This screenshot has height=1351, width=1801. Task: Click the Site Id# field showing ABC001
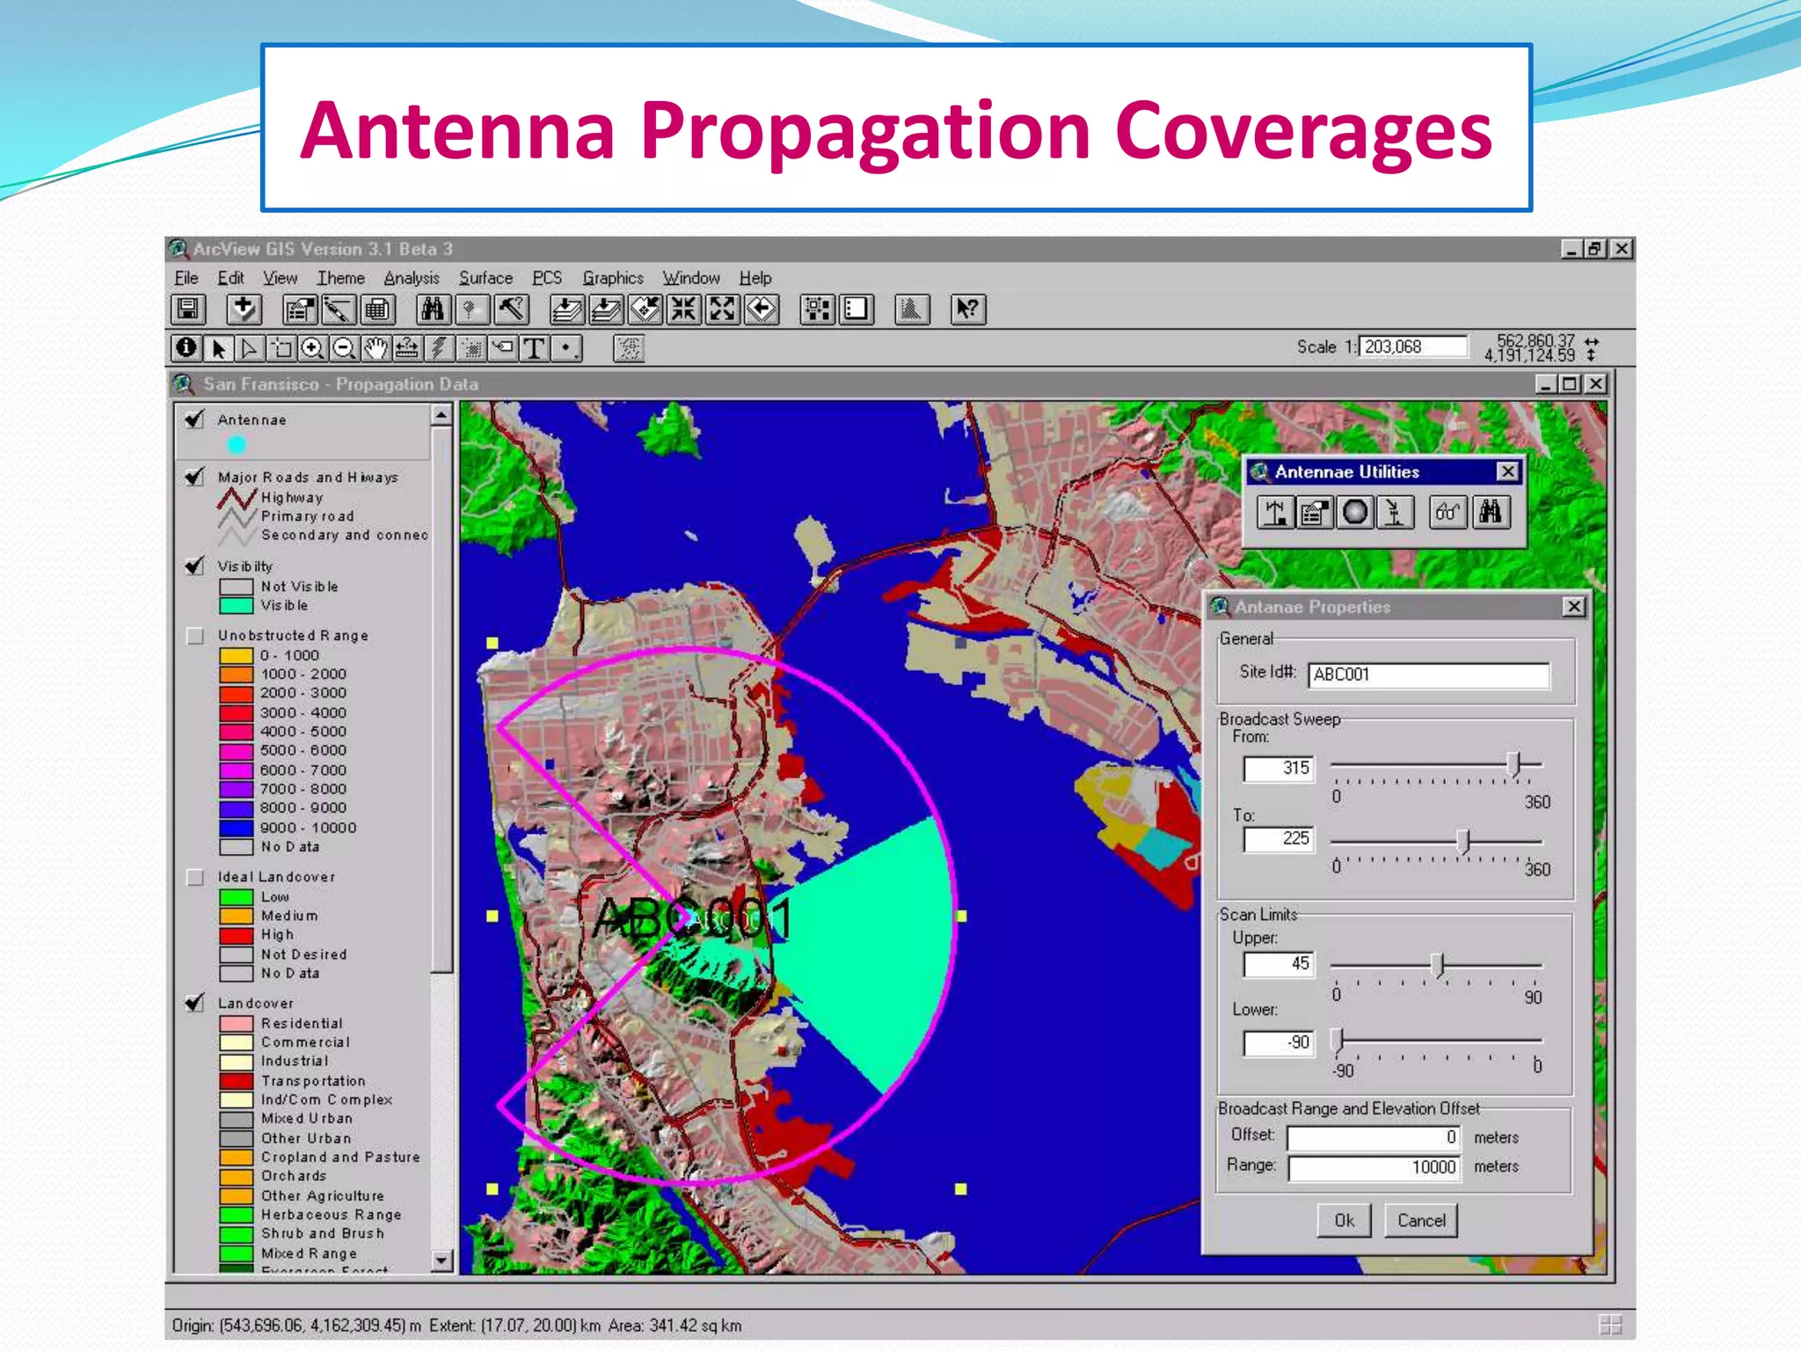click(1428, 675)
